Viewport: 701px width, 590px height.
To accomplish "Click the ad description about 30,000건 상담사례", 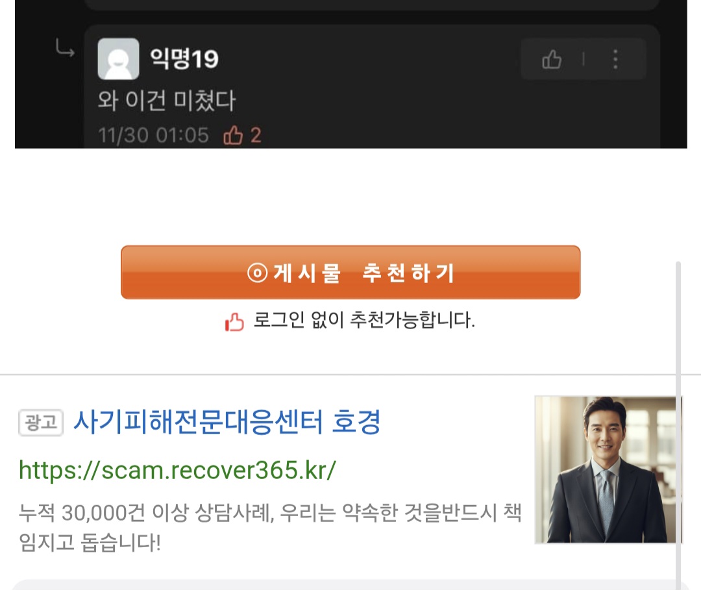I will click(270, 527).
